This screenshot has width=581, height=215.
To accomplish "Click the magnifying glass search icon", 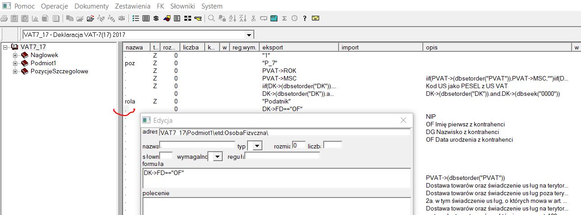I will click(211, 18).
